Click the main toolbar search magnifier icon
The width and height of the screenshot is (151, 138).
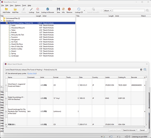[147, 10]
